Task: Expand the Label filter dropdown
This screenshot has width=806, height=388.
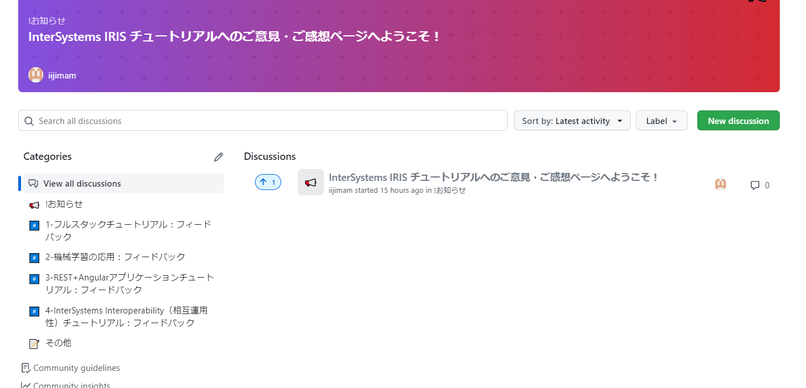Action: 661,121
